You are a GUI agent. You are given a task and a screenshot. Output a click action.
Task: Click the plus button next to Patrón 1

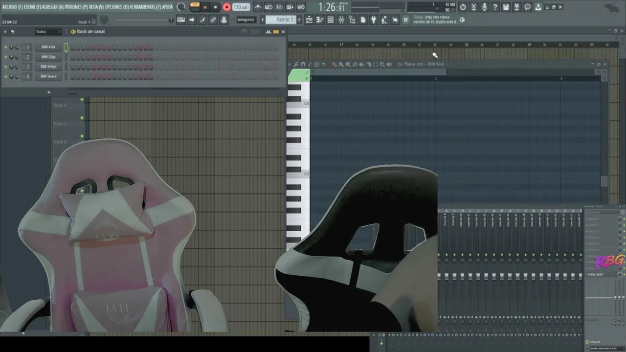click(x=299, y=20)
